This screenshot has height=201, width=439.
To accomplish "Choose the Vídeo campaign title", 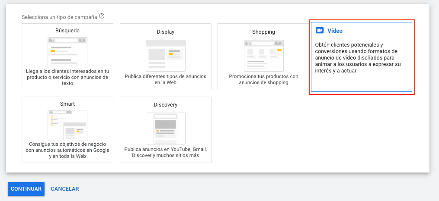I will tap(335, 31).
